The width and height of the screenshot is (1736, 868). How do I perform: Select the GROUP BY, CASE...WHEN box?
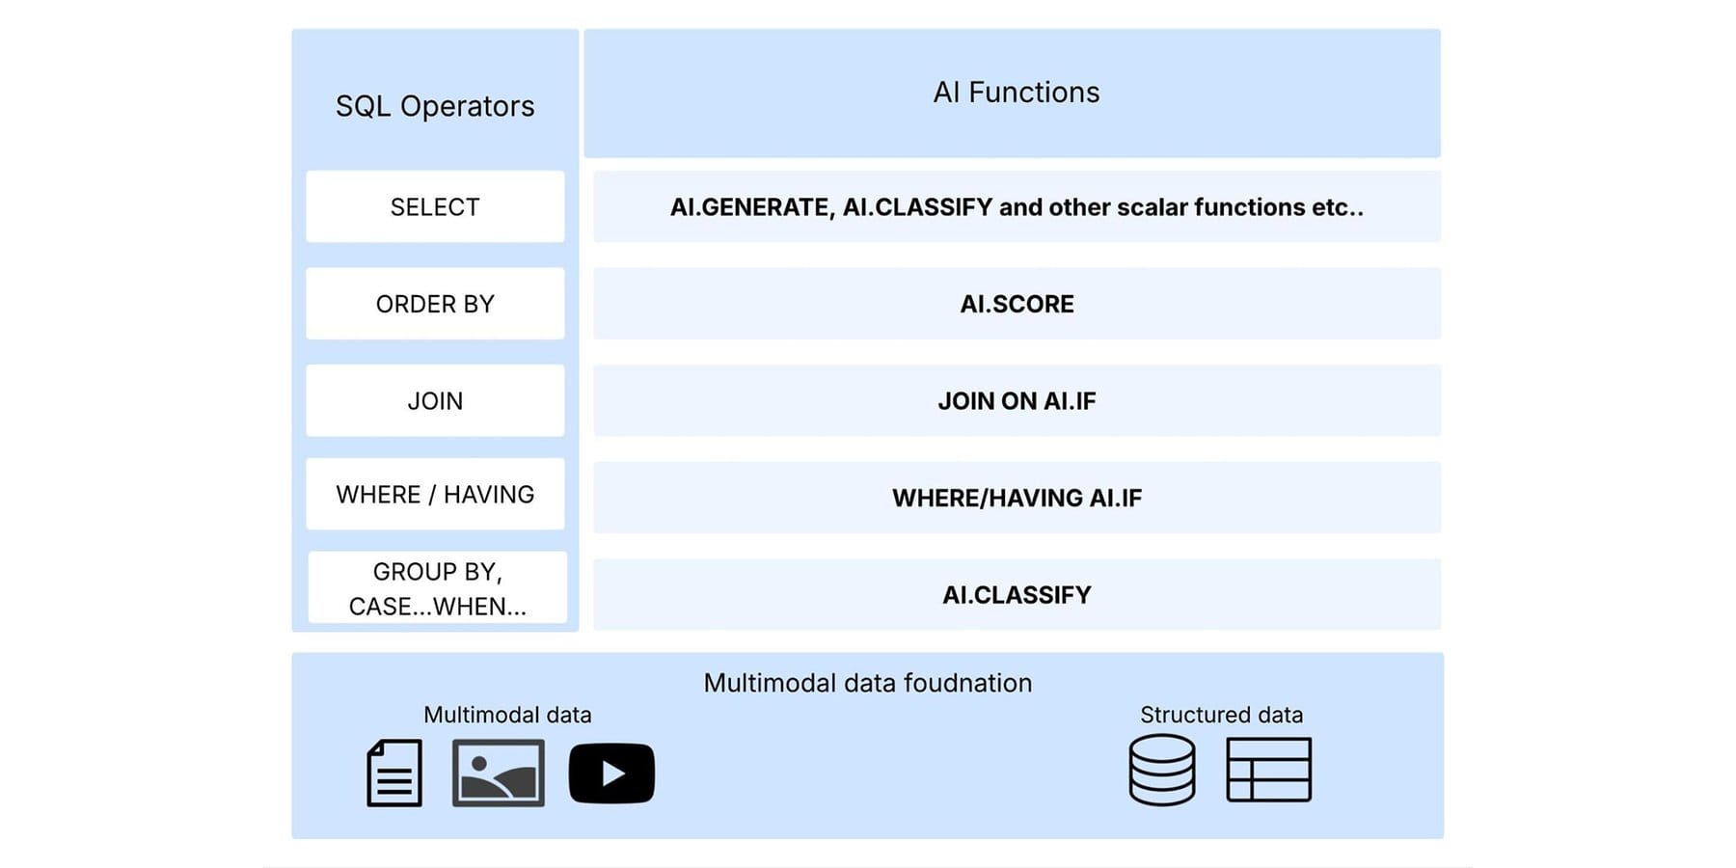tap(437, 588)
